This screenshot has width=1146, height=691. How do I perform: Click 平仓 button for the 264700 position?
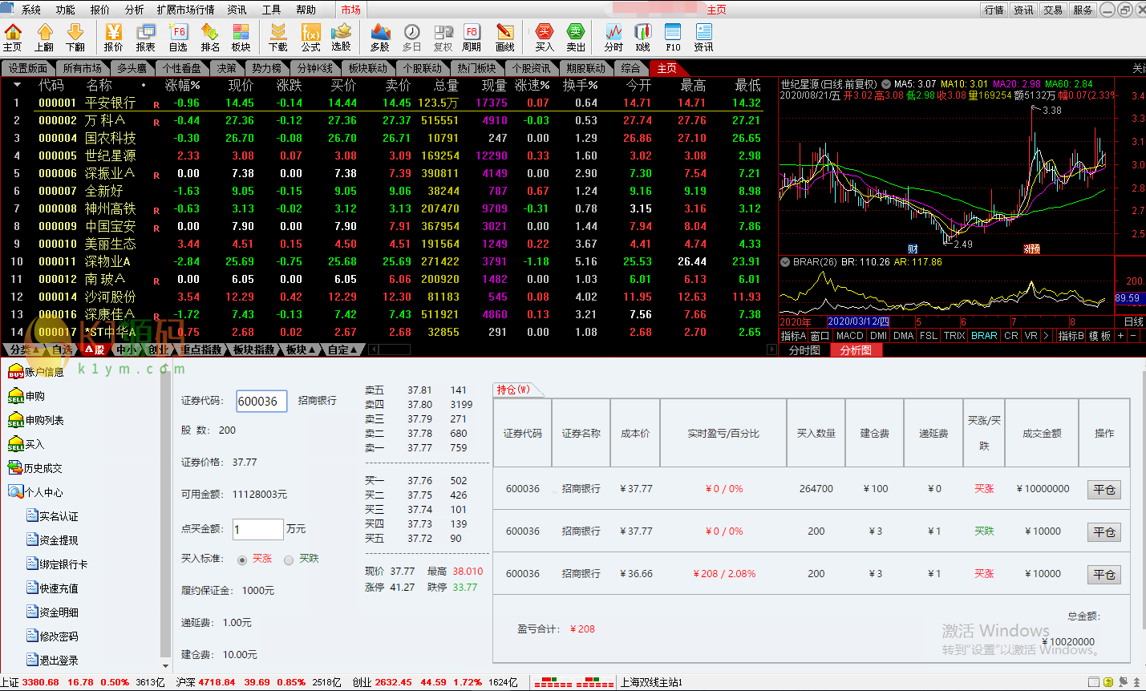coord(1103,490)
